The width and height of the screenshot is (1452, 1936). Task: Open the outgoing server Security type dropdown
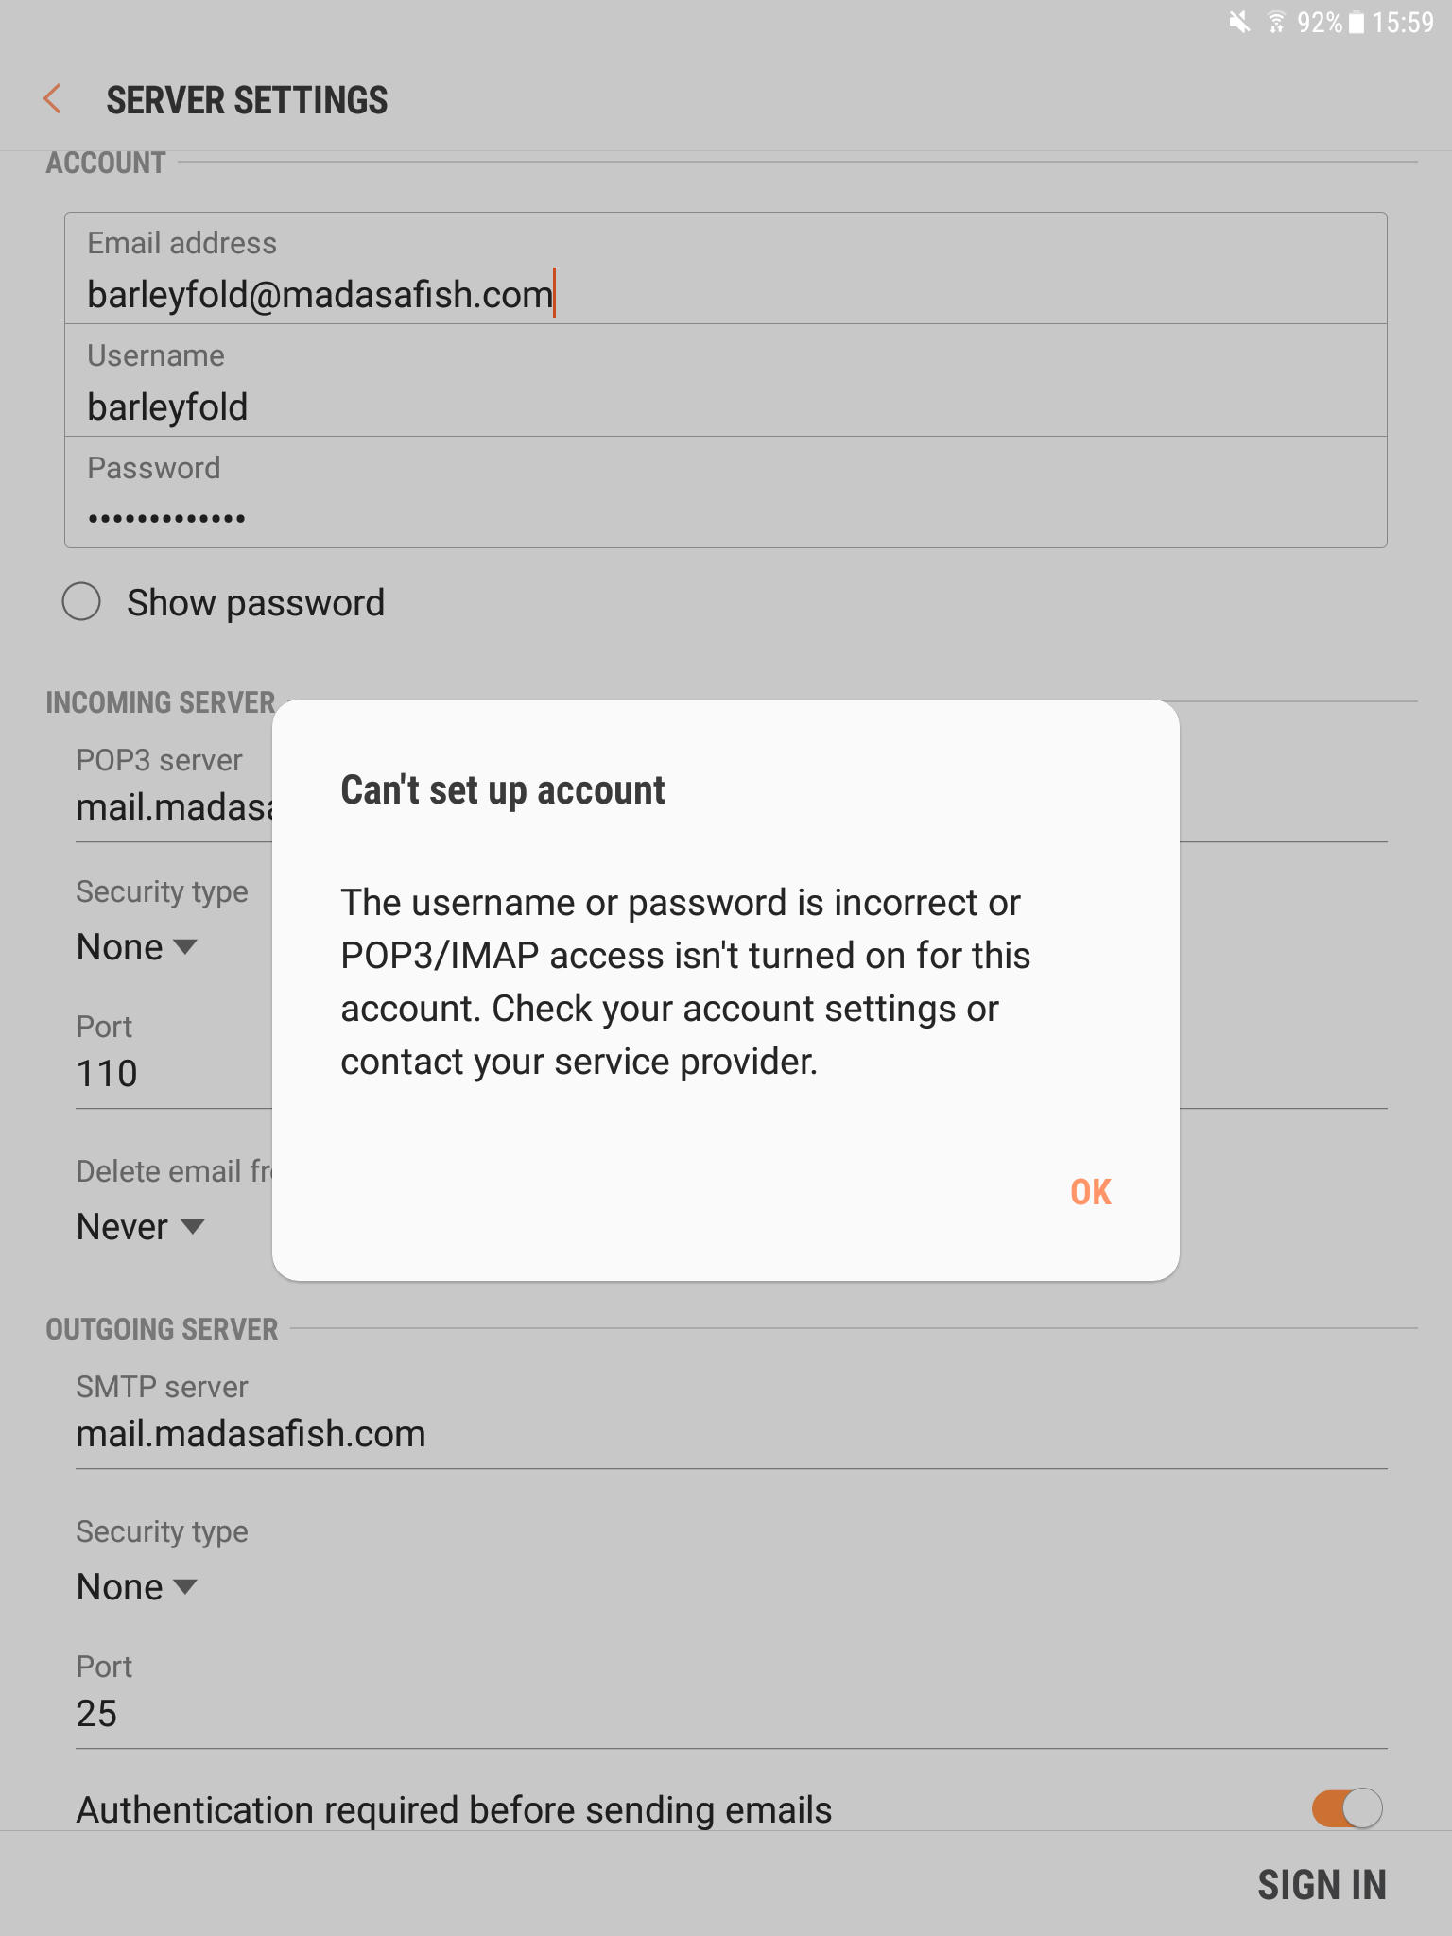click(137, 1586)
